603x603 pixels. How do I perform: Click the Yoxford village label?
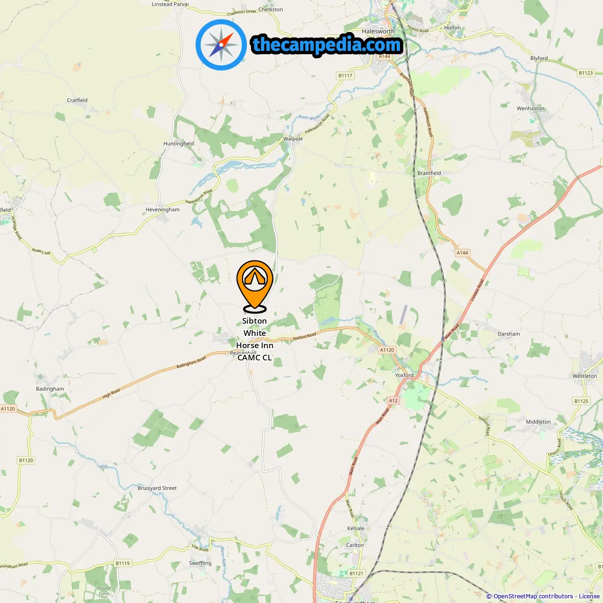click(x=404, y=375)
